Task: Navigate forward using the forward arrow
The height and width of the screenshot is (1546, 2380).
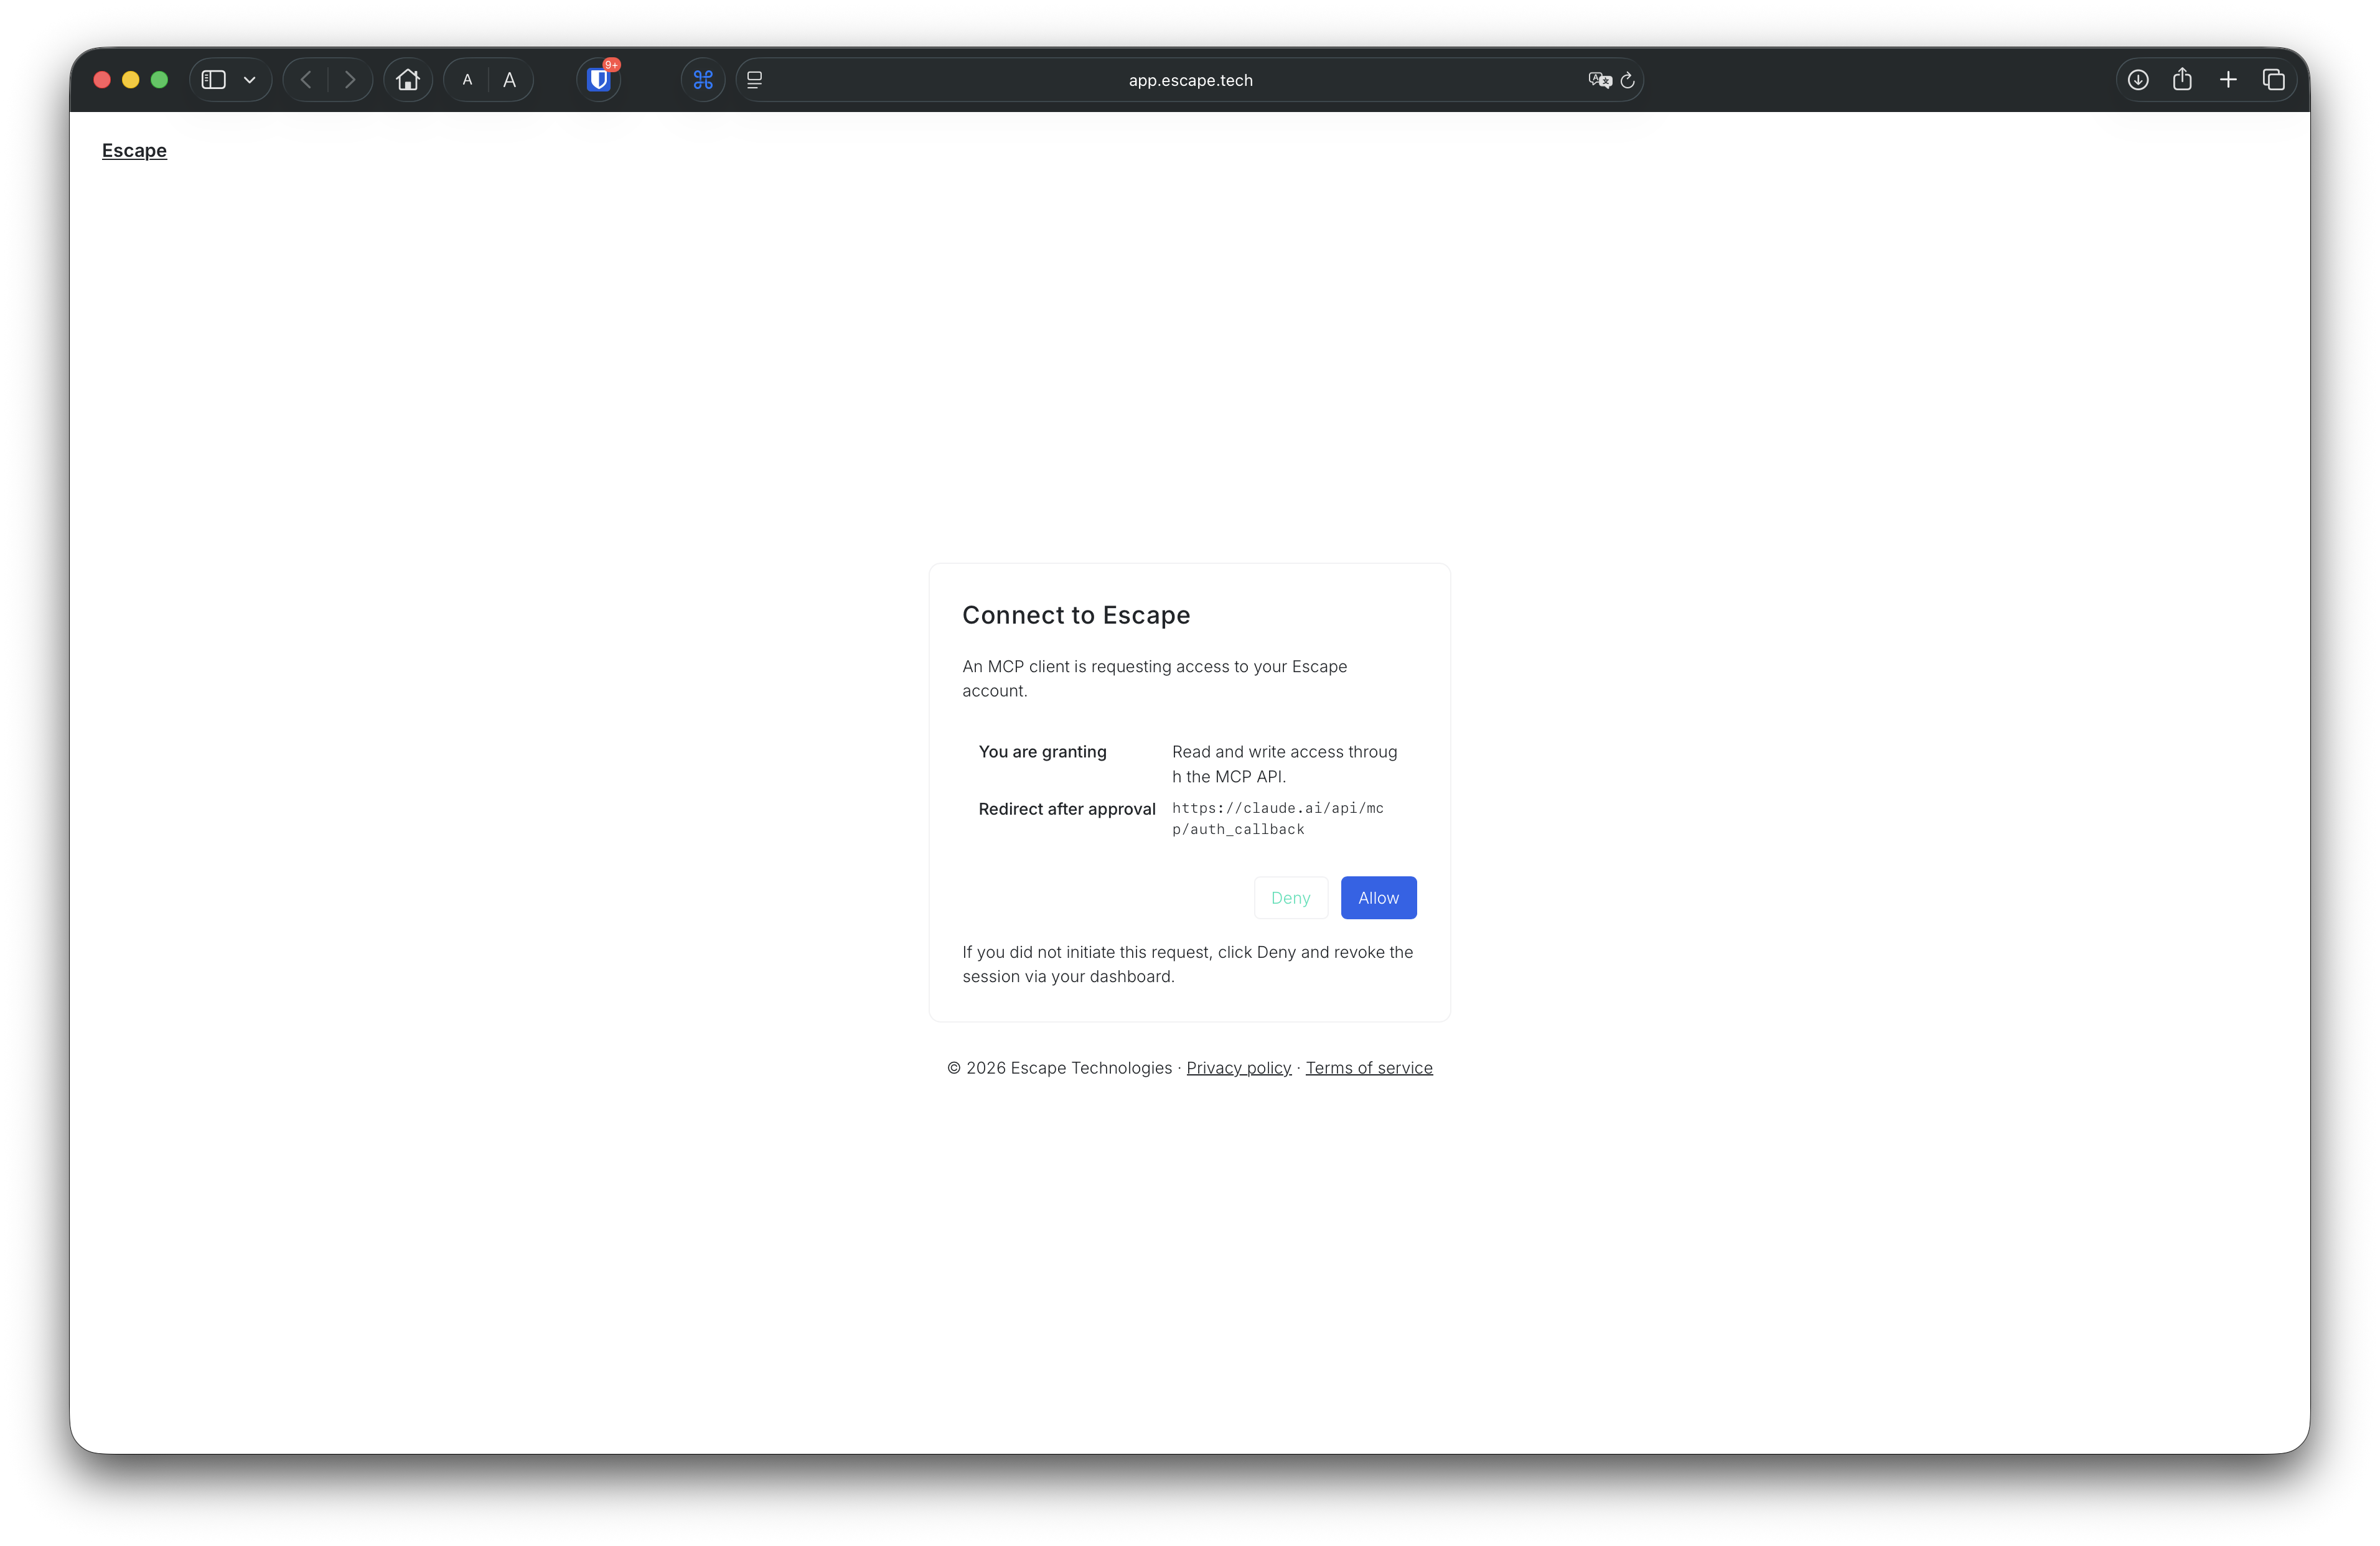Action: coord(350,80)
